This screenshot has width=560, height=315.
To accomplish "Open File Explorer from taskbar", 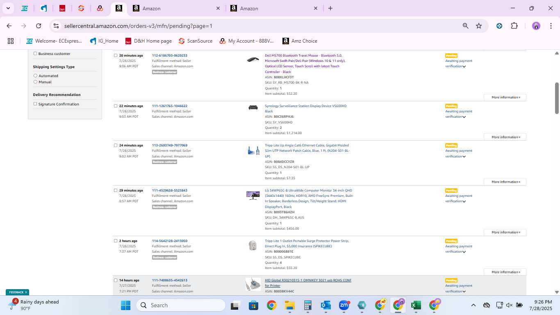I will coord(290,305).
